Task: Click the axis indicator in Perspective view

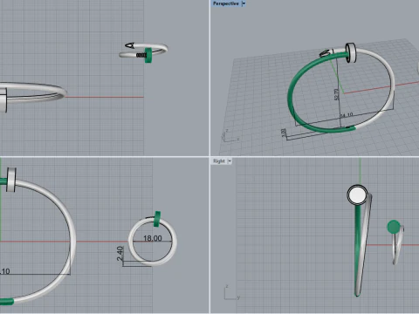Action: pos(230,136)
